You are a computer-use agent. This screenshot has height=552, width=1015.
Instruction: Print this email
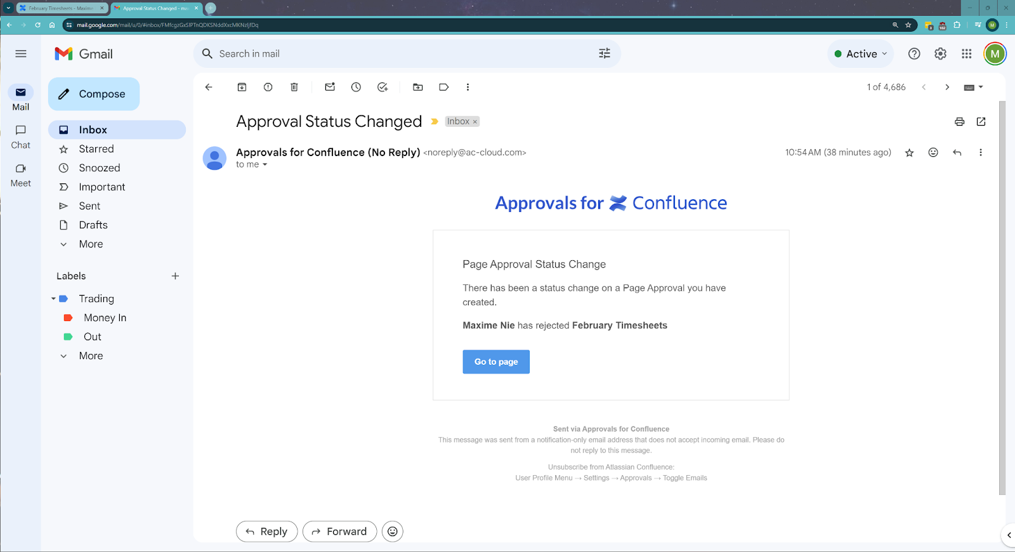959,122
